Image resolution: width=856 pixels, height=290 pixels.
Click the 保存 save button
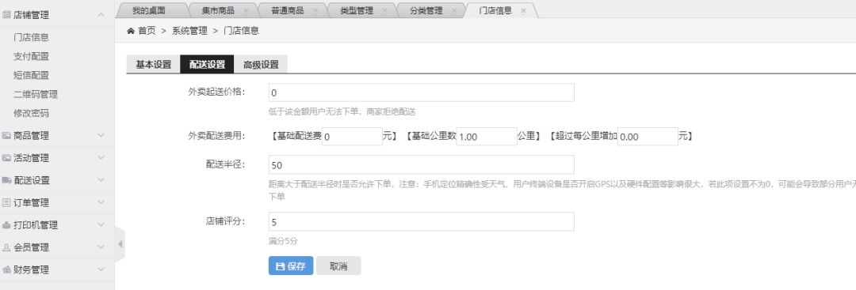291,266
